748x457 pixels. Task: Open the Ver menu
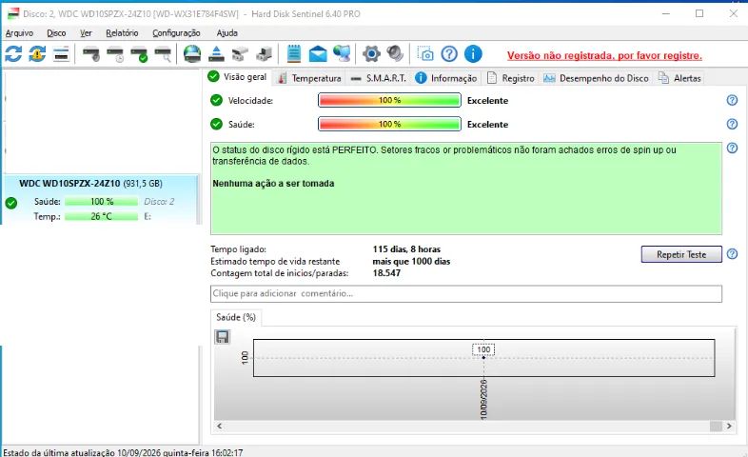(x=86, y=33)
